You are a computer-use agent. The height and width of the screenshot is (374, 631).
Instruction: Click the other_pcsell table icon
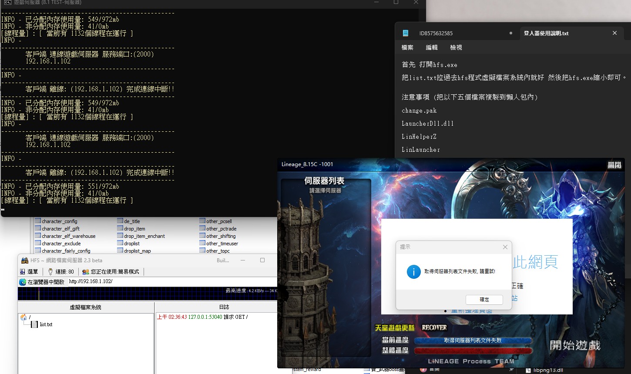[x=202, y=221]
